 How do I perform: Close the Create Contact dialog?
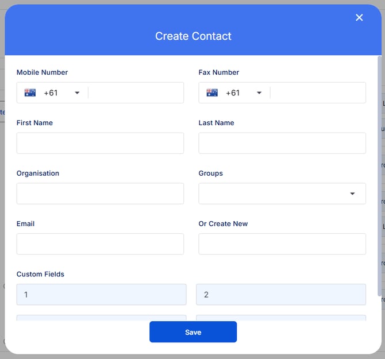pos(359,18)
